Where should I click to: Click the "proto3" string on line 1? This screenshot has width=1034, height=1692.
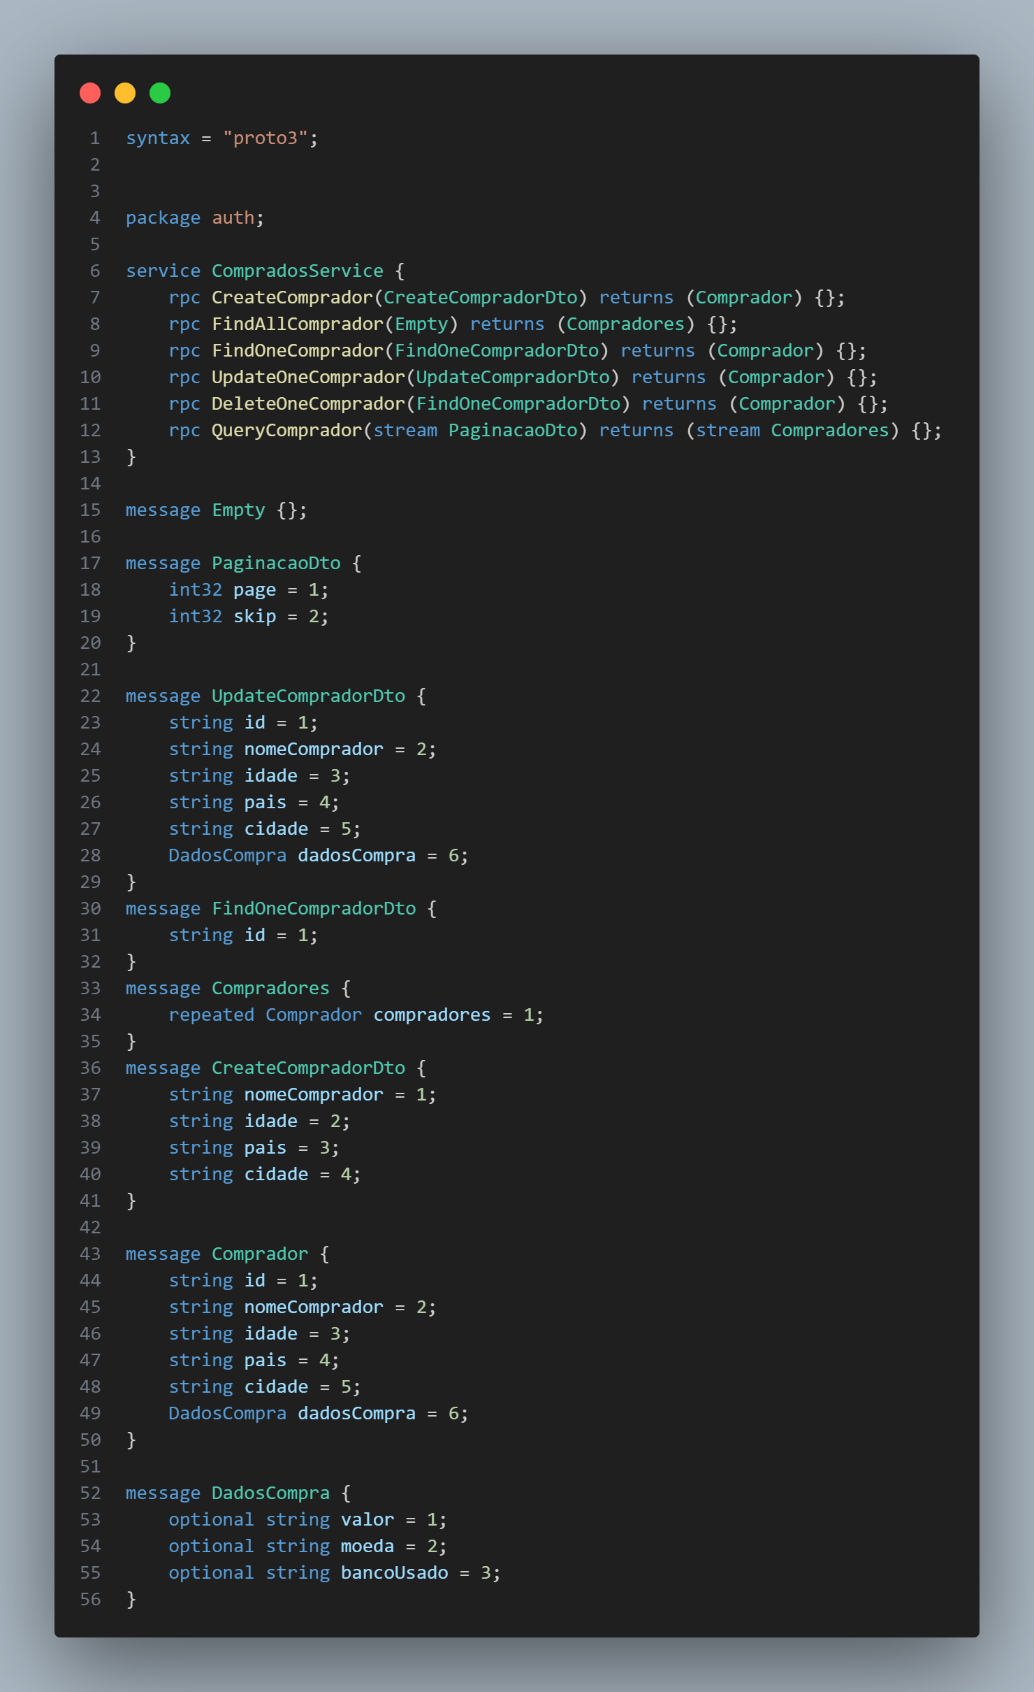[x=265, y=138]
